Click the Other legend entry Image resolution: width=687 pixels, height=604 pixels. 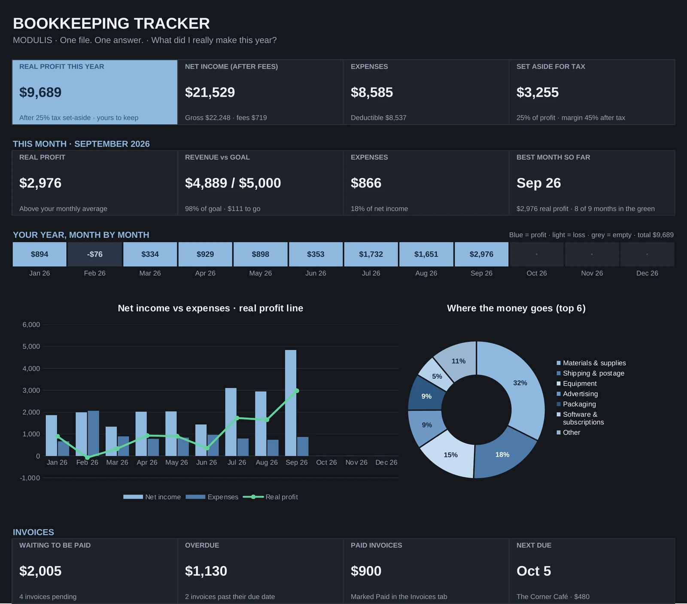point(568,433)
